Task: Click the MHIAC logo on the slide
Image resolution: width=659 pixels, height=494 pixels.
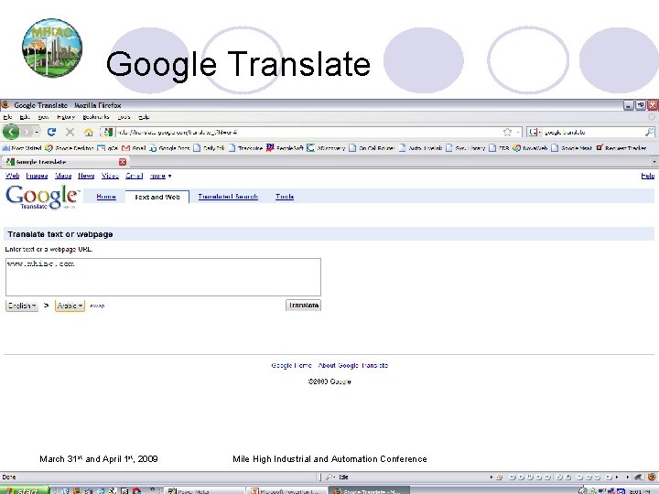Action: (52, 48)
